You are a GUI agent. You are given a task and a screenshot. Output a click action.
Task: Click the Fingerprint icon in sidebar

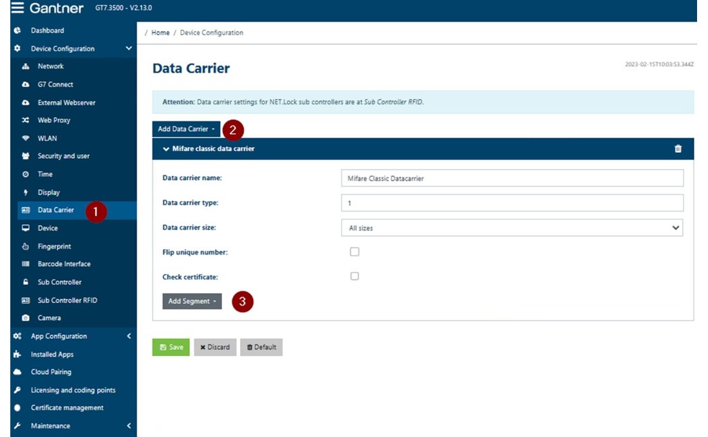tap(26, 246)
